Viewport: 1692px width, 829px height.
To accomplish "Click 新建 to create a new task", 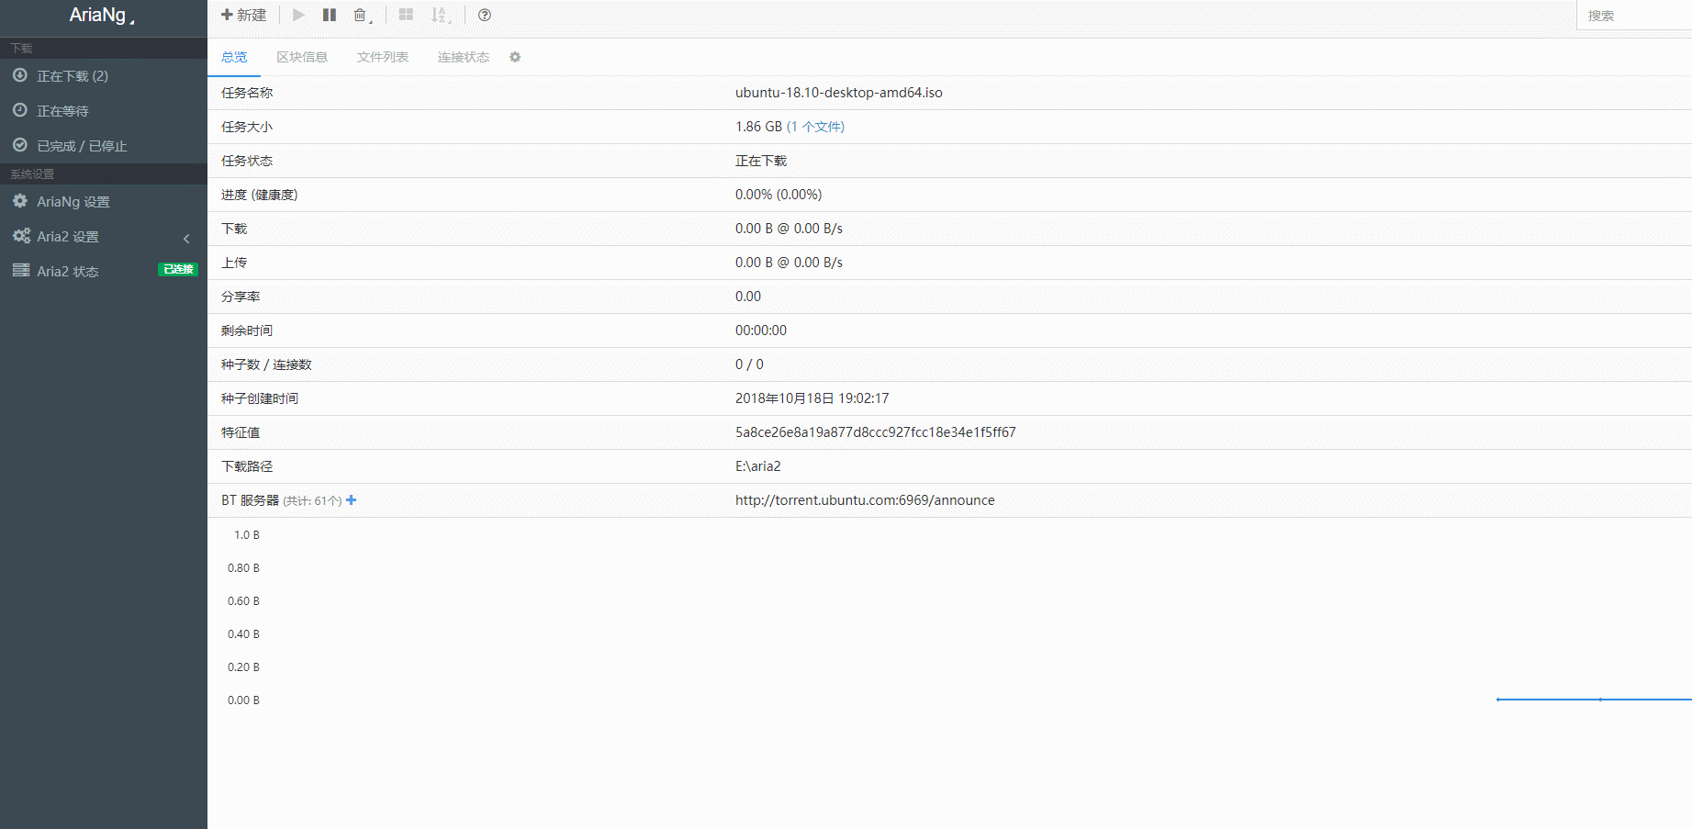I will 244,15.
